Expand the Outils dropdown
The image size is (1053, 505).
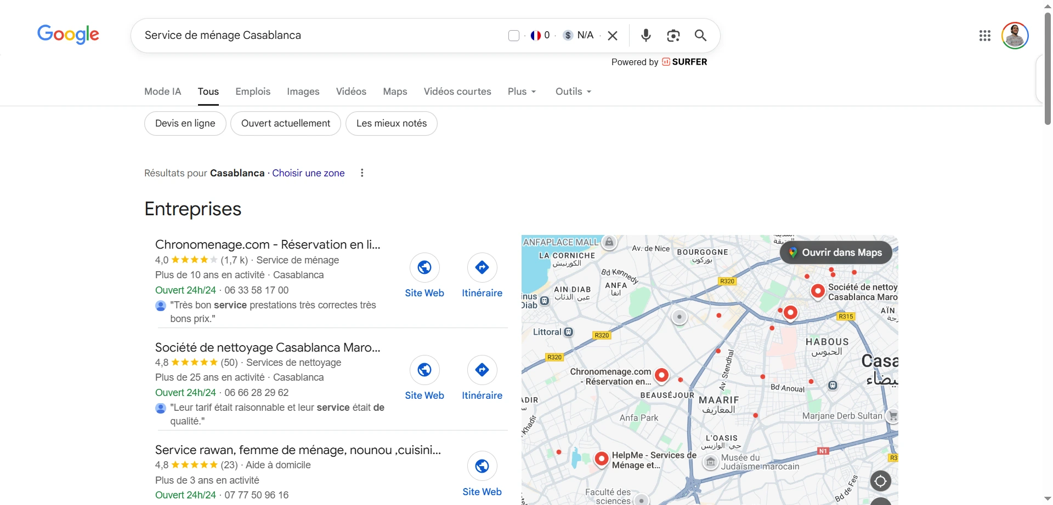point(573,91)
